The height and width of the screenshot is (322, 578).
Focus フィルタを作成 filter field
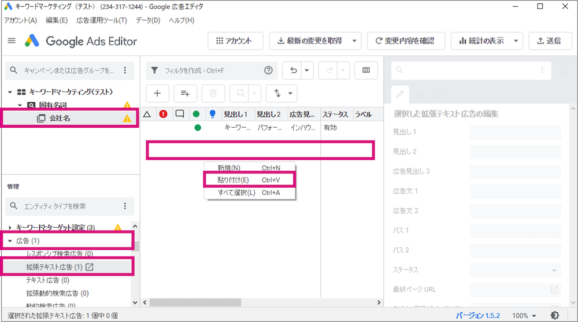pos(211,71)
